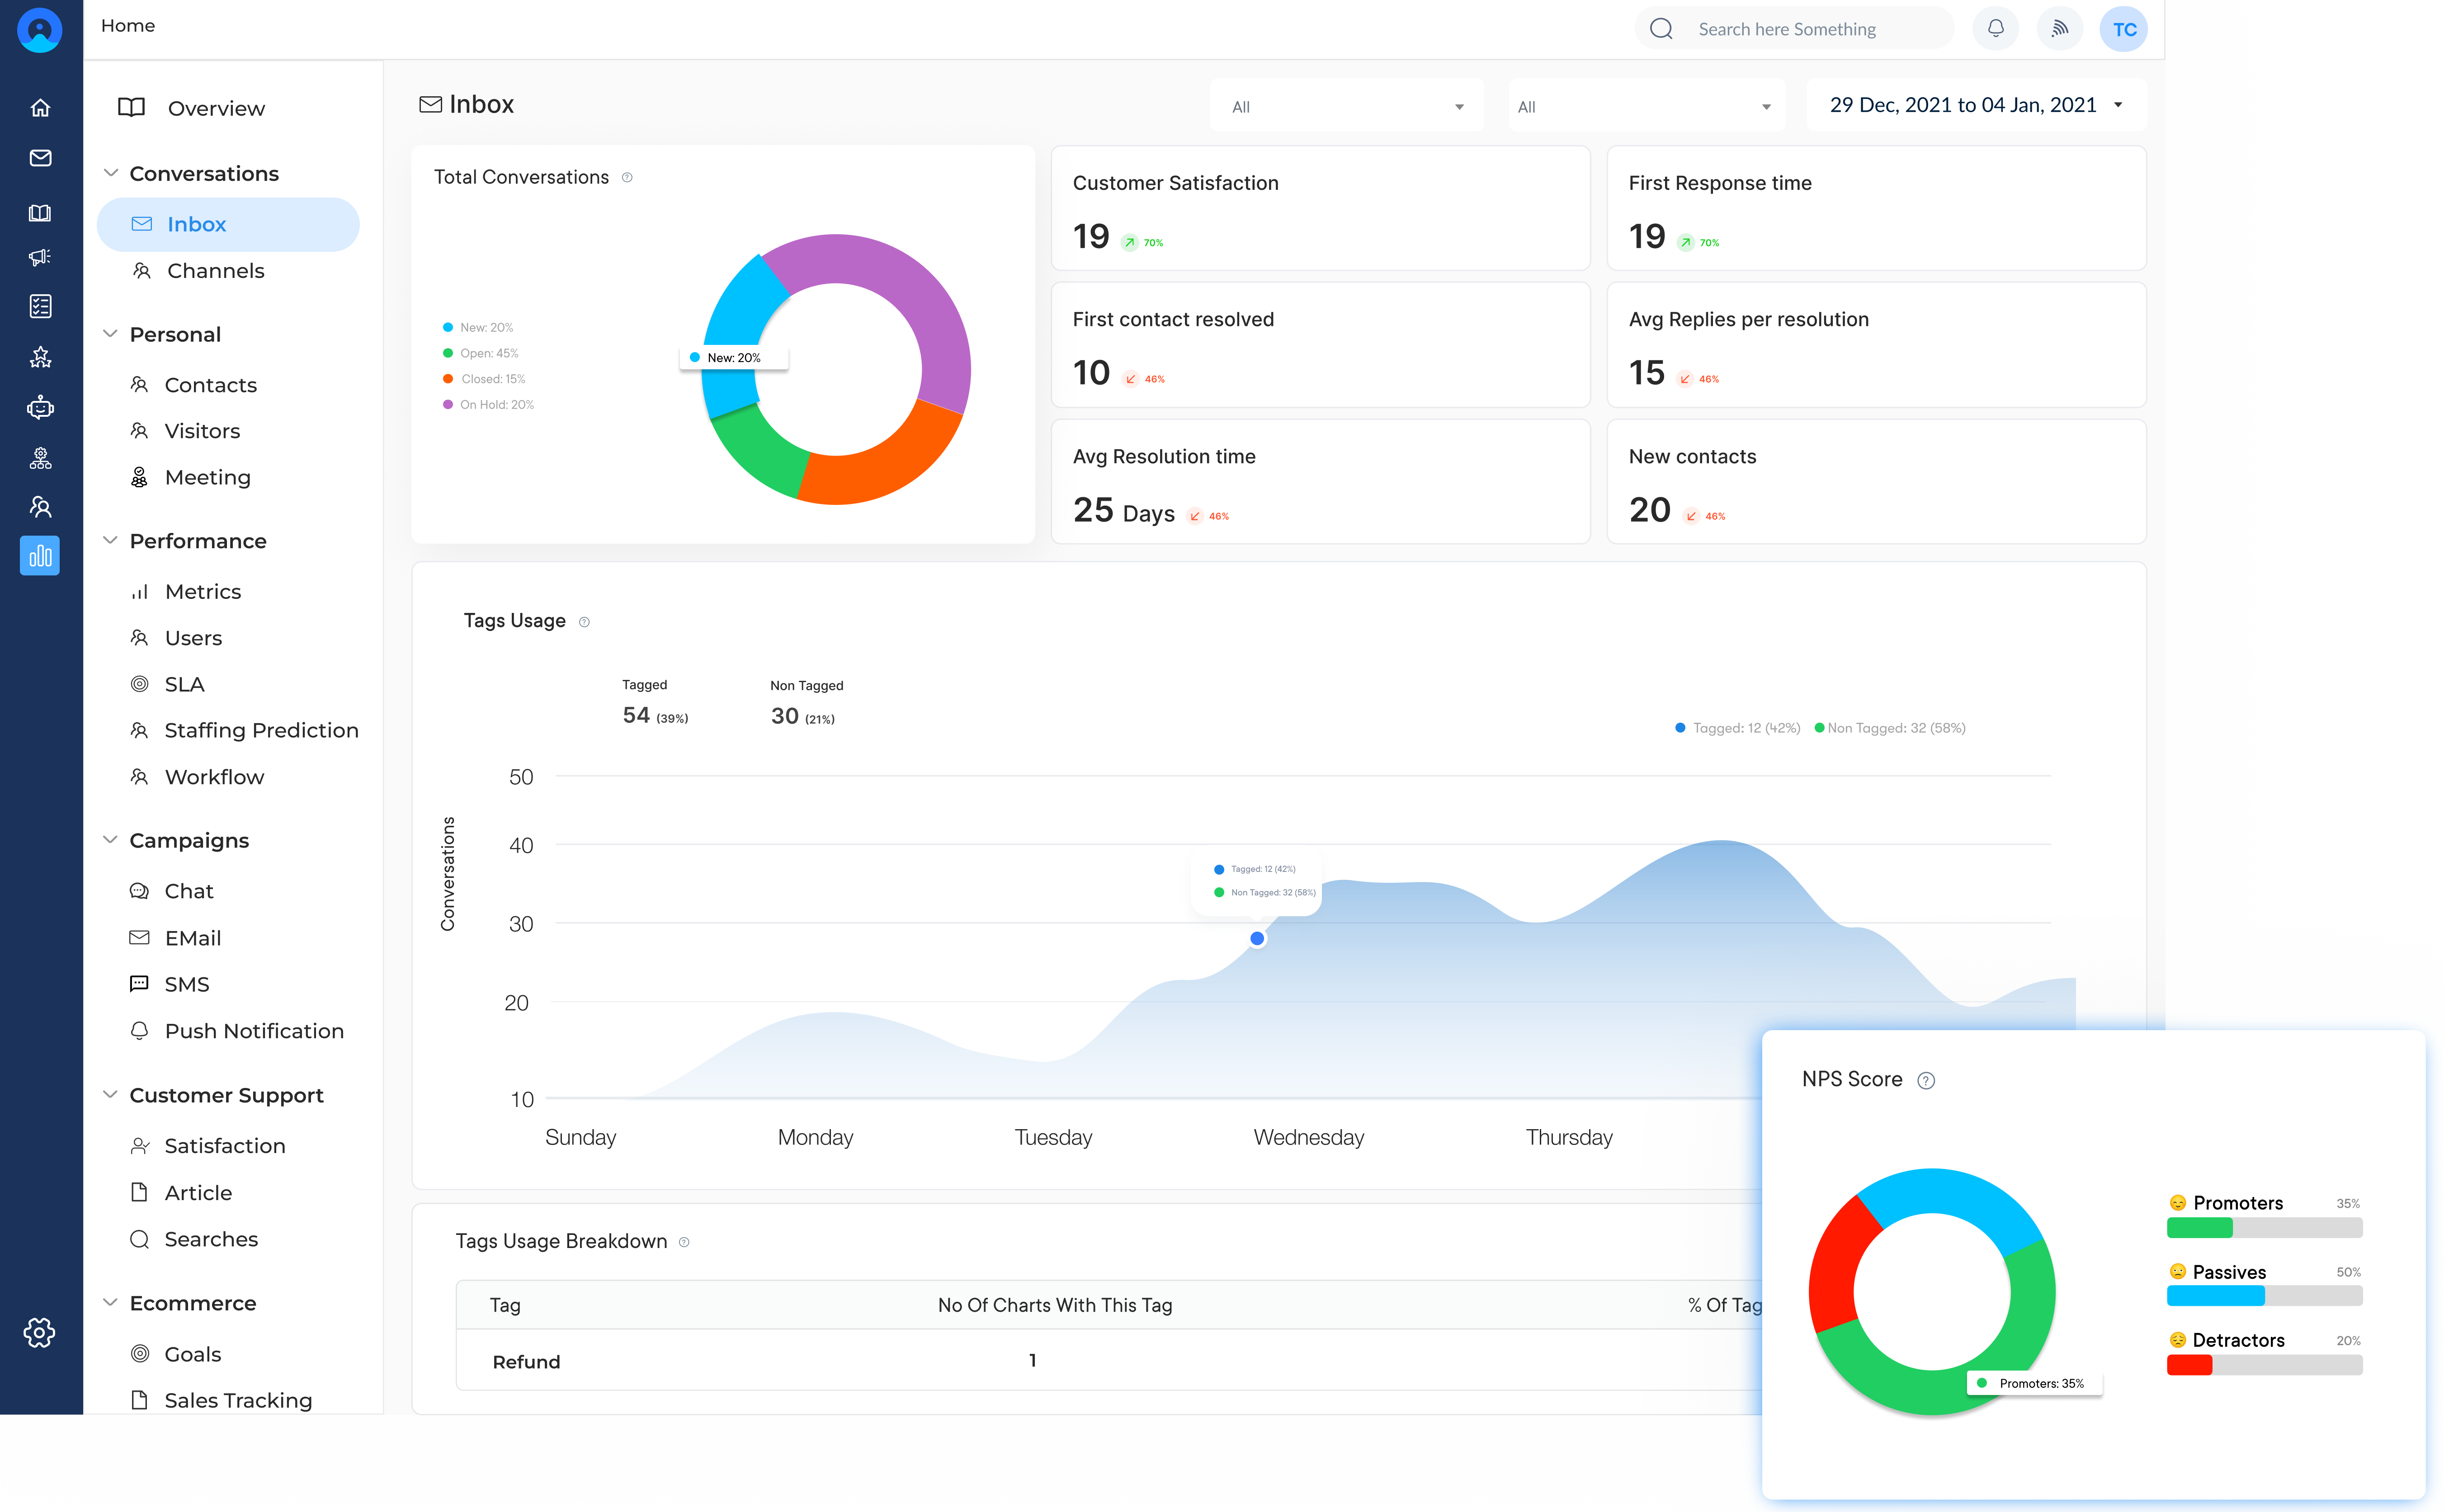Open the notifications bell icon
Viewport: 2444px width, 1512px height.
pyautogui.click(x=1995, y=28)
